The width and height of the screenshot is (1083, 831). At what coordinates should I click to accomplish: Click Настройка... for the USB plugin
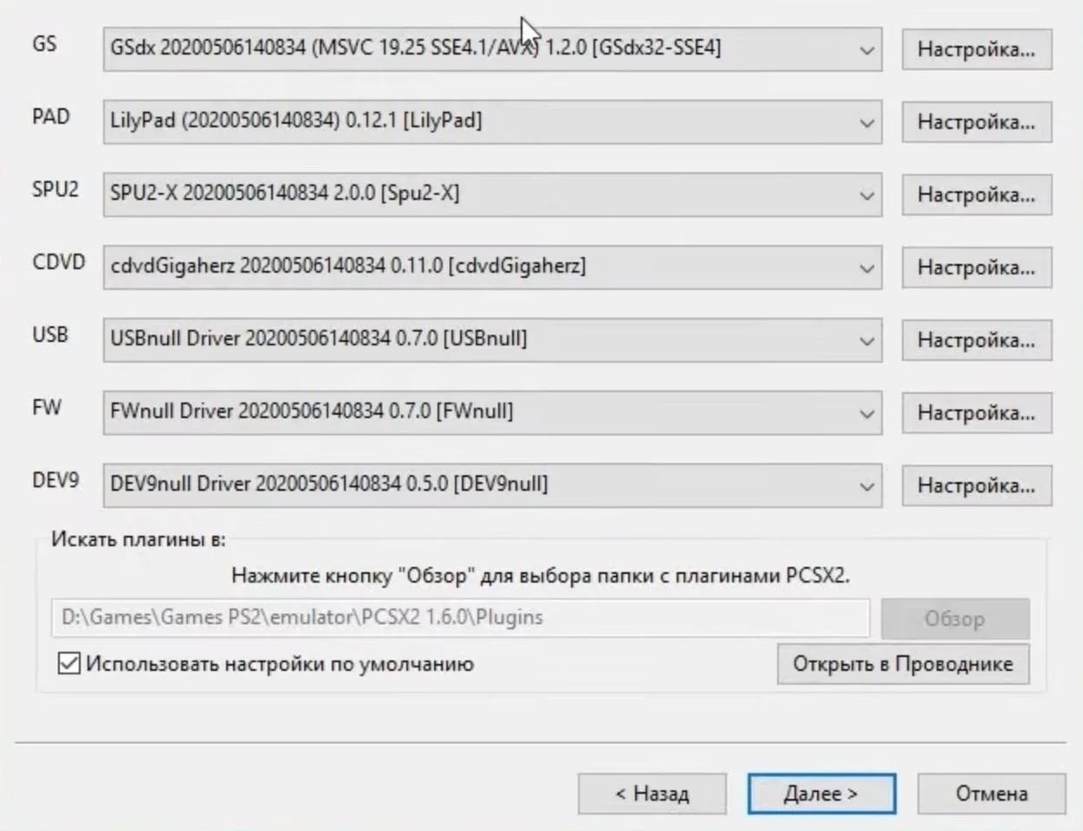point(976,340)
